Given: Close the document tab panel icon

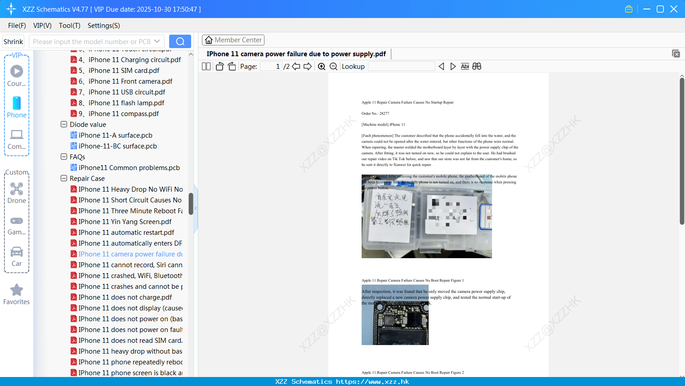Looking at the screenshot, I should [x=676, y=54].
